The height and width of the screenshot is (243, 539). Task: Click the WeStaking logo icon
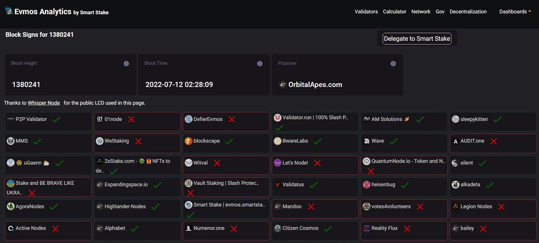point(100,141)
